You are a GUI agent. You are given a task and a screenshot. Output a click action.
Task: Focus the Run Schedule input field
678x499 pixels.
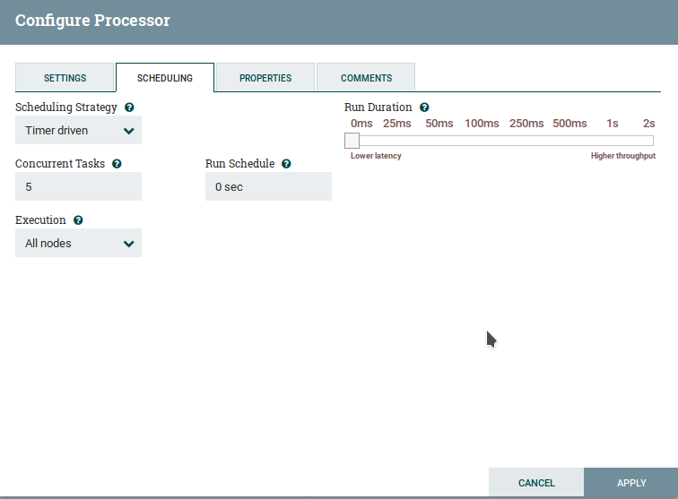click(x=268, y=186)
